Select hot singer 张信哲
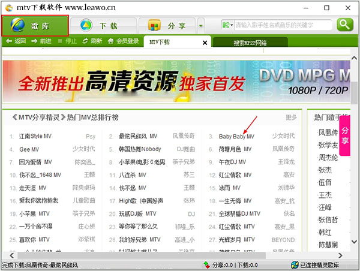 (x=328, y=220)
